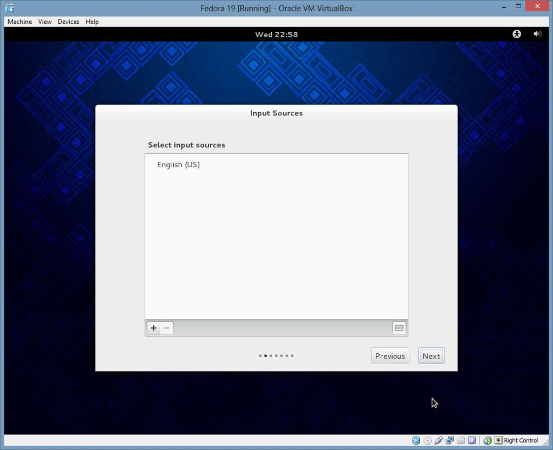Image resolution: width=553 pixels, height=450 pixels.
Task: Open the volume indicator in top bar
Action: point(537,34)
